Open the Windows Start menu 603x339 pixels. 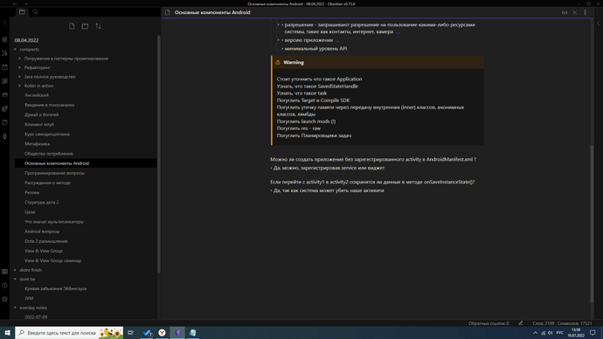7,333
